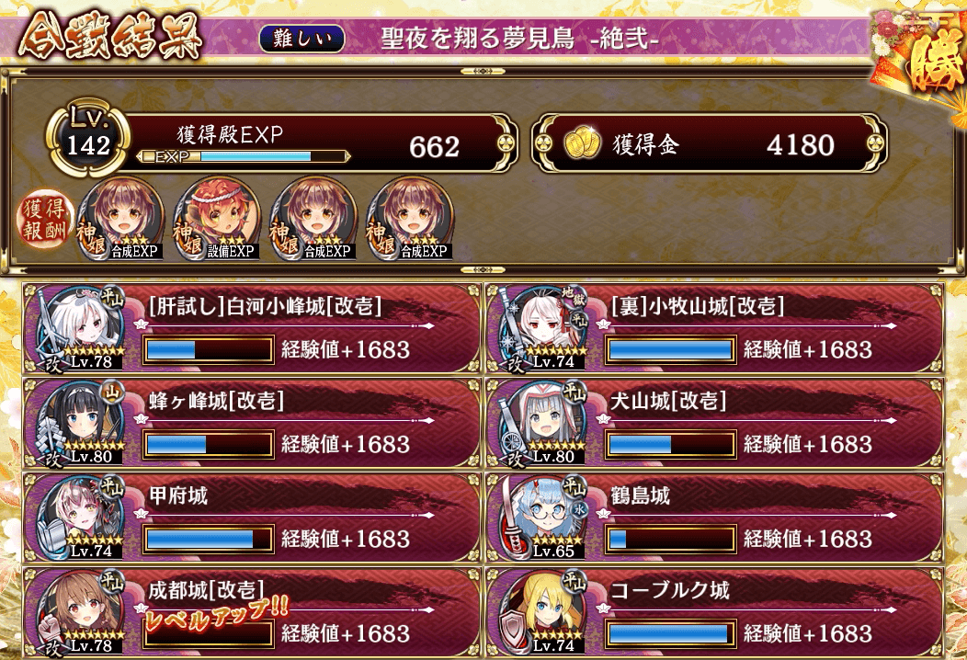Click the 甲府城 experience bar
This screenshot has width=967, height=660.
point(209,539)
